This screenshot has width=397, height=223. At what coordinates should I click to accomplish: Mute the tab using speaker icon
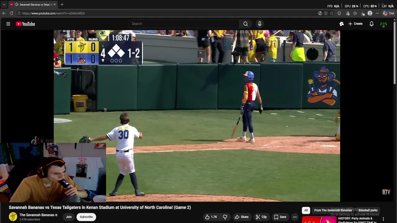(x=16, y=4)
